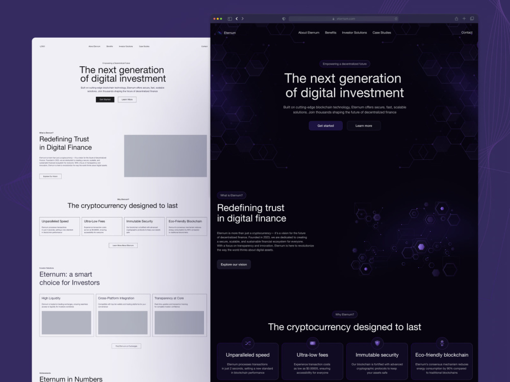Open Contact in wireframe nav
Screen dimensions: 510x382
coord(205,46)
